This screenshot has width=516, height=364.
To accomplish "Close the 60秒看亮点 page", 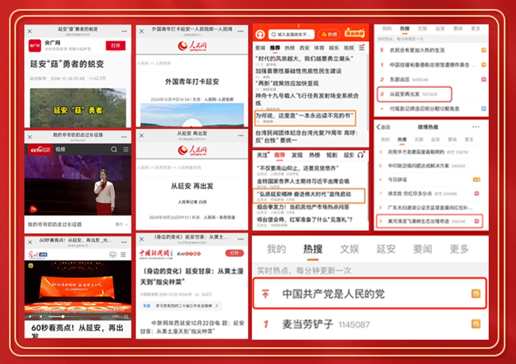I will (x=30, y=242).
